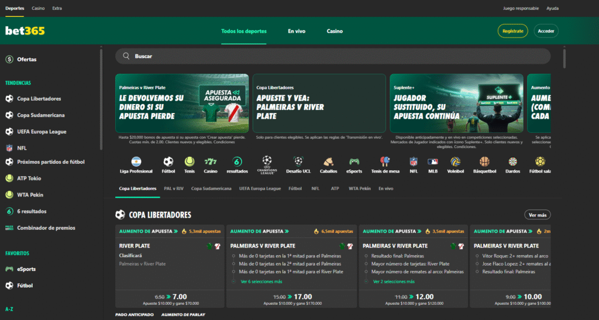Switch to the WTA Pekín tab
The image size is (599, 320).
tap(360, 188)
